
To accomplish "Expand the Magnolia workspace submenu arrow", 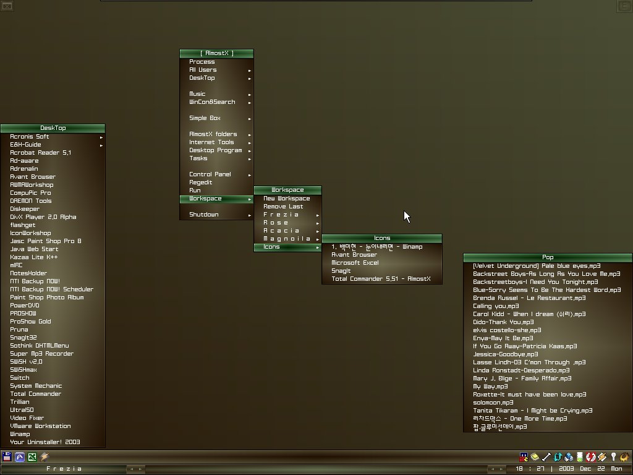I will [318, 239].
